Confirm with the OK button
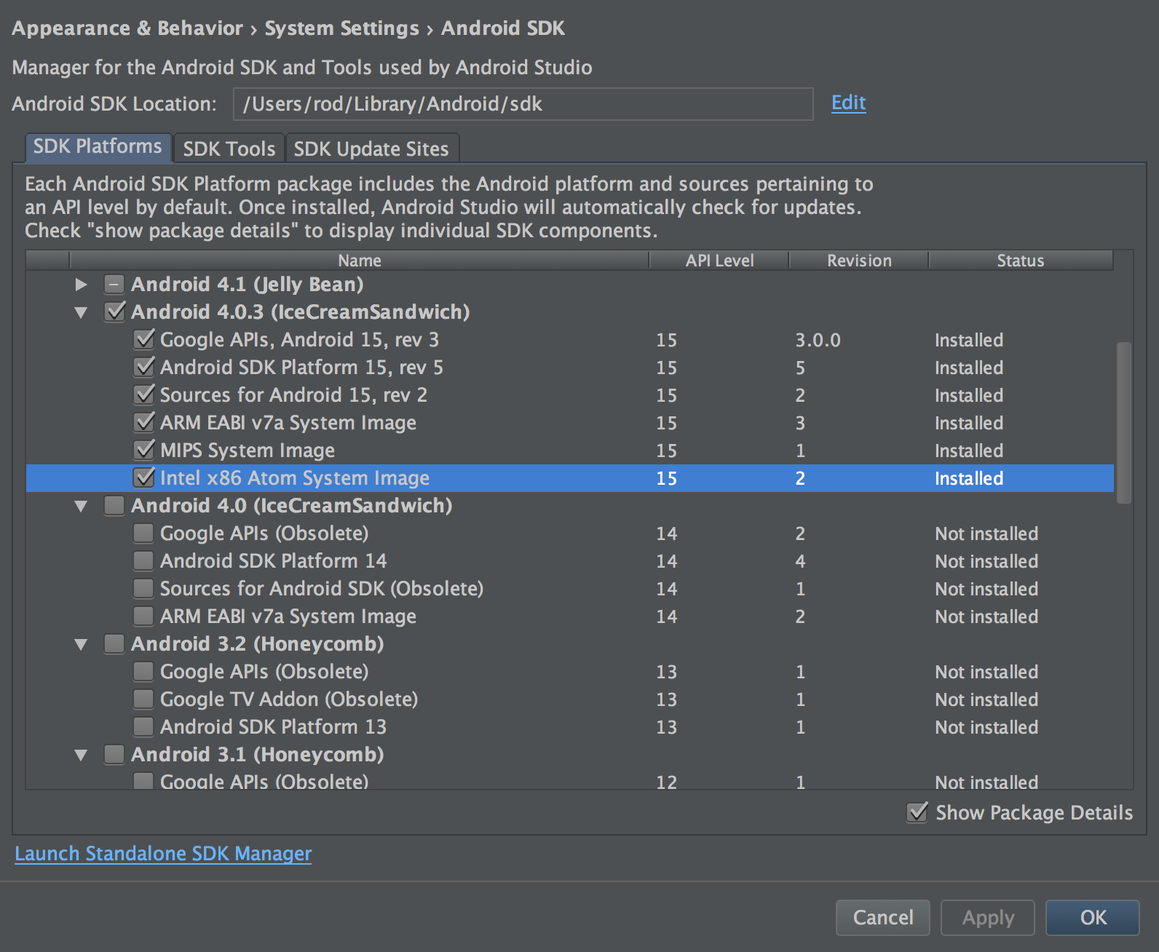 1093,917
